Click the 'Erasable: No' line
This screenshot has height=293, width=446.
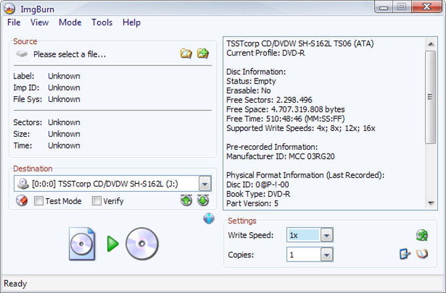249,90
